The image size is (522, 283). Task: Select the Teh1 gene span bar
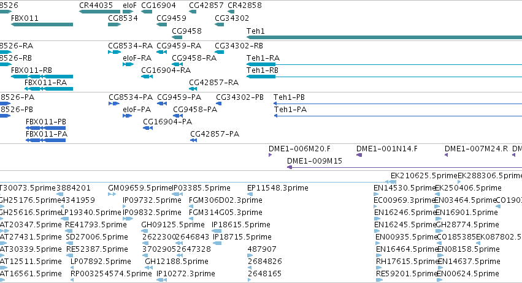[x=384, y=37]
